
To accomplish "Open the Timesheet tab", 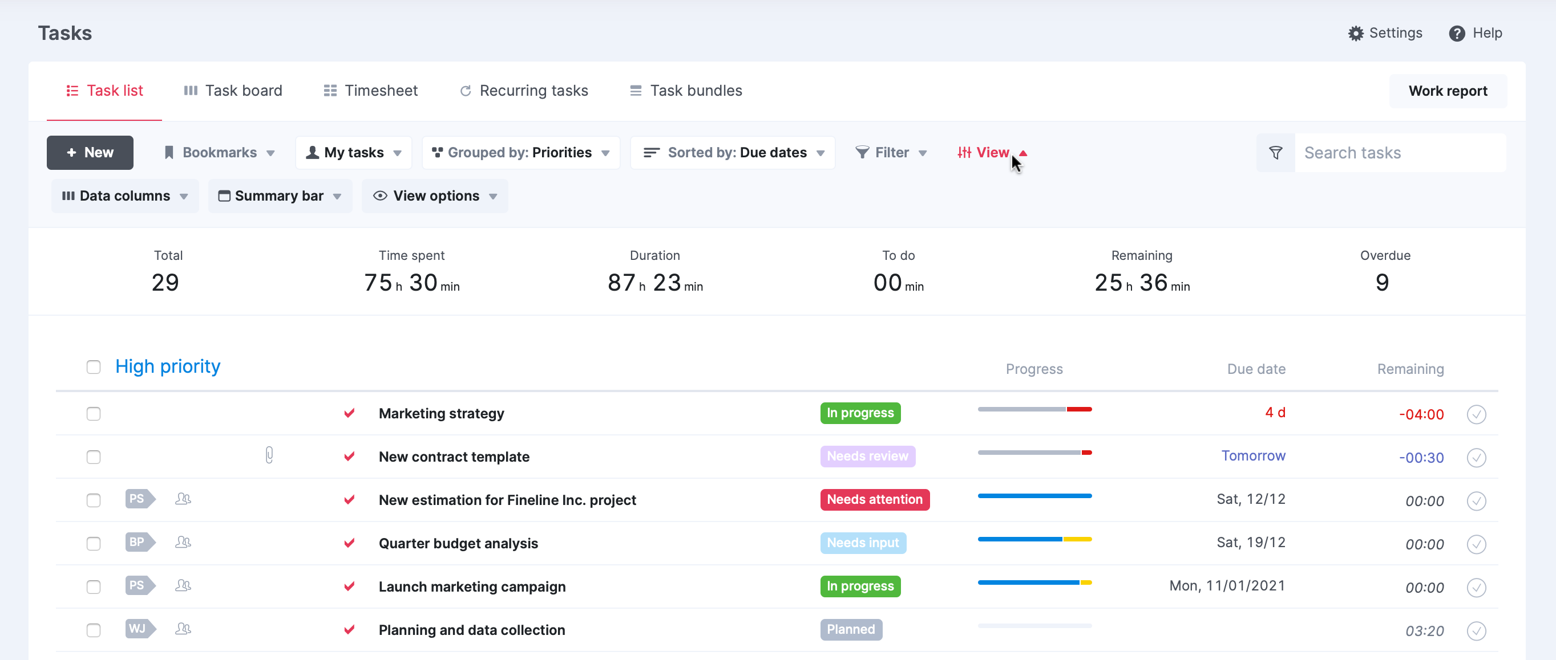I will pos(370,91).
